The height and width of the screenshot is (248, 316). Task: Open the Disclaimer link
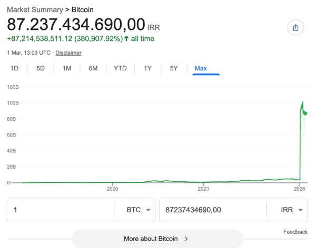pos(68,53)
